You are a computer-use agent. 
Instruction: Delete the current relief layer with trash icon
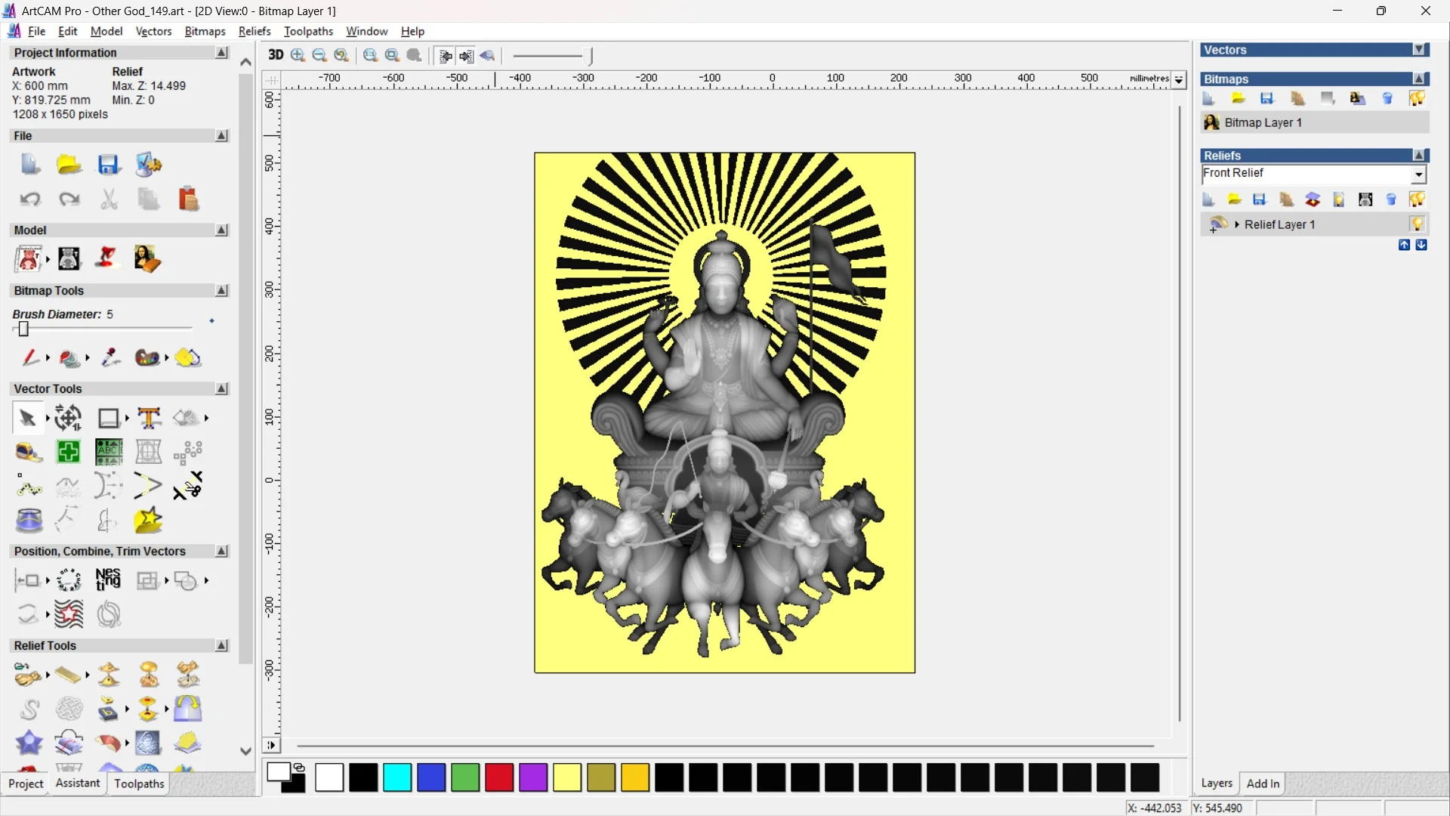[x=1391, y=199]
